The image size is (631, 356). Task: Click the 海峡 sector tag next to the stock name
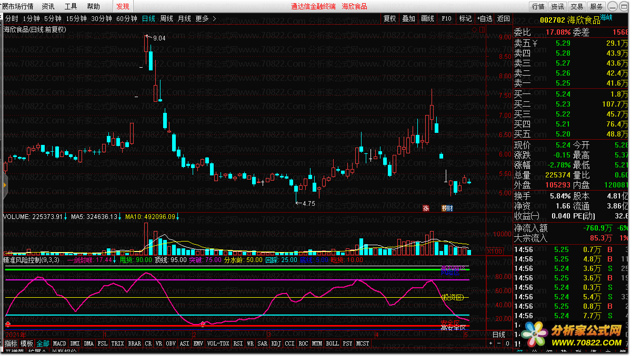tap(606, 17)
